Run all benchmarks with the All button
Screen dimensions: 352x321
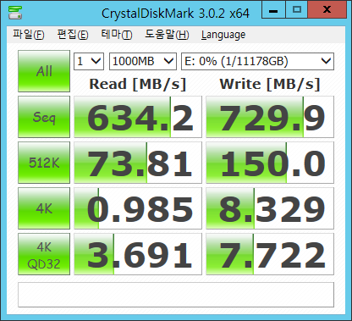tap(44, 71)
